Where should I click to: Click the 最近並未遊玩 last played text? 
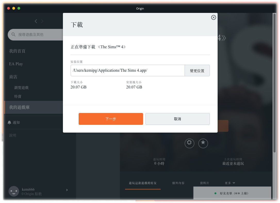tap(233, 163)
